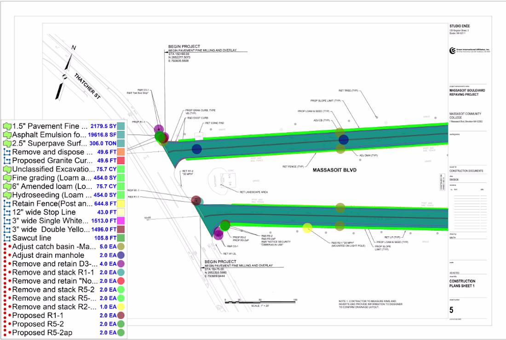Select the "THATCHER ST" street label
The image size is (506, 340).
click(87, 86)
